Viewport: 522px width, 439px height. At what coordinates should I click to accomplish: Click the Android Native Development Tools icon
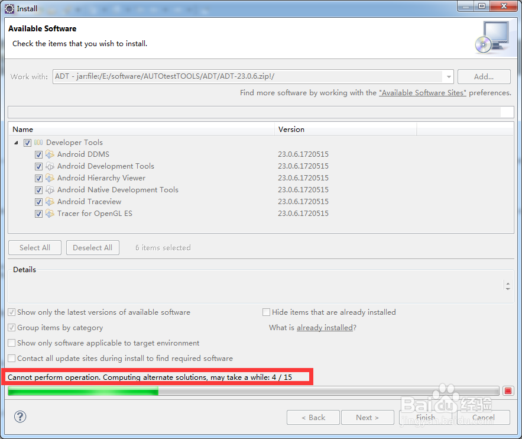[x=50, y=190]
